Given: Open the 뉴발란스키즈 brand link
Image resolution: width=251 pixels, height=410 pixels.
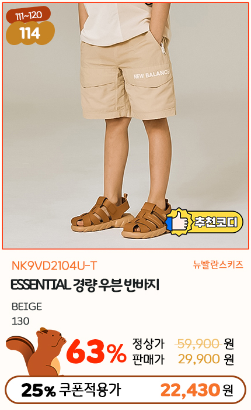Looking at the screenshot, I should click(x=218, y=265).
